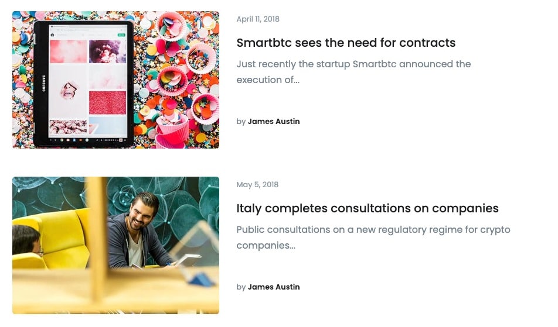Open "Italy completes consultations on companies" headline
This screenshot has height=327, width=558.
tap(368, 208)
